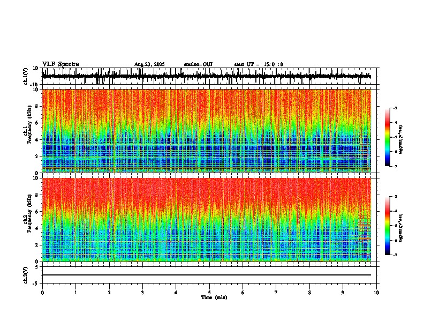This screenshot has width=424, height=328.
Task: Click the "1" tick on the Time axis
Action: tap(75, 293)
